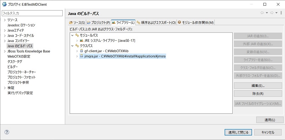Click the gf-client.jar file icon
285x140 pixels.
click(82, 51)
